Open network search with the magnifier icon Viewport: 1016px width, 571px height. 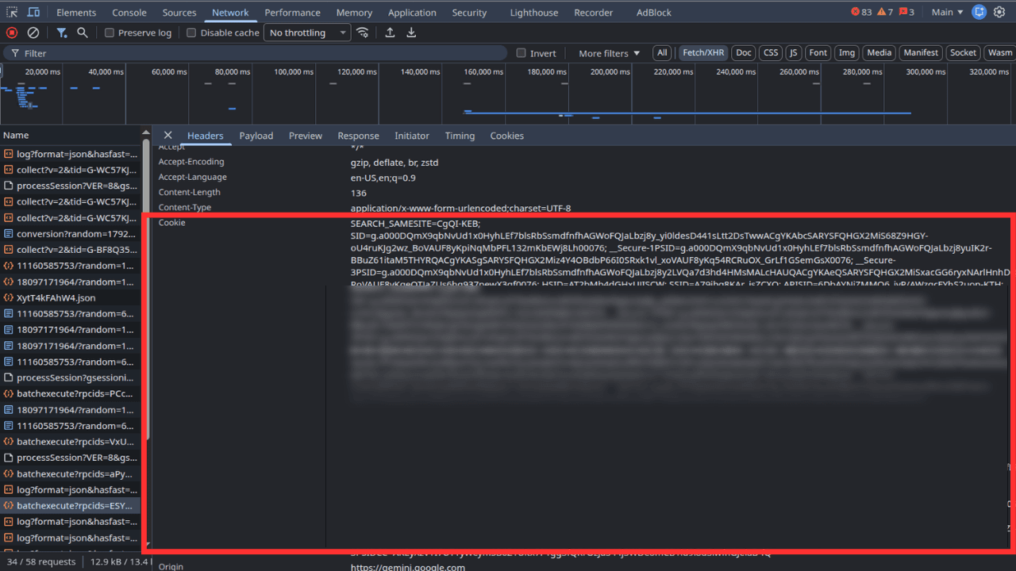(x=83, y=33)
